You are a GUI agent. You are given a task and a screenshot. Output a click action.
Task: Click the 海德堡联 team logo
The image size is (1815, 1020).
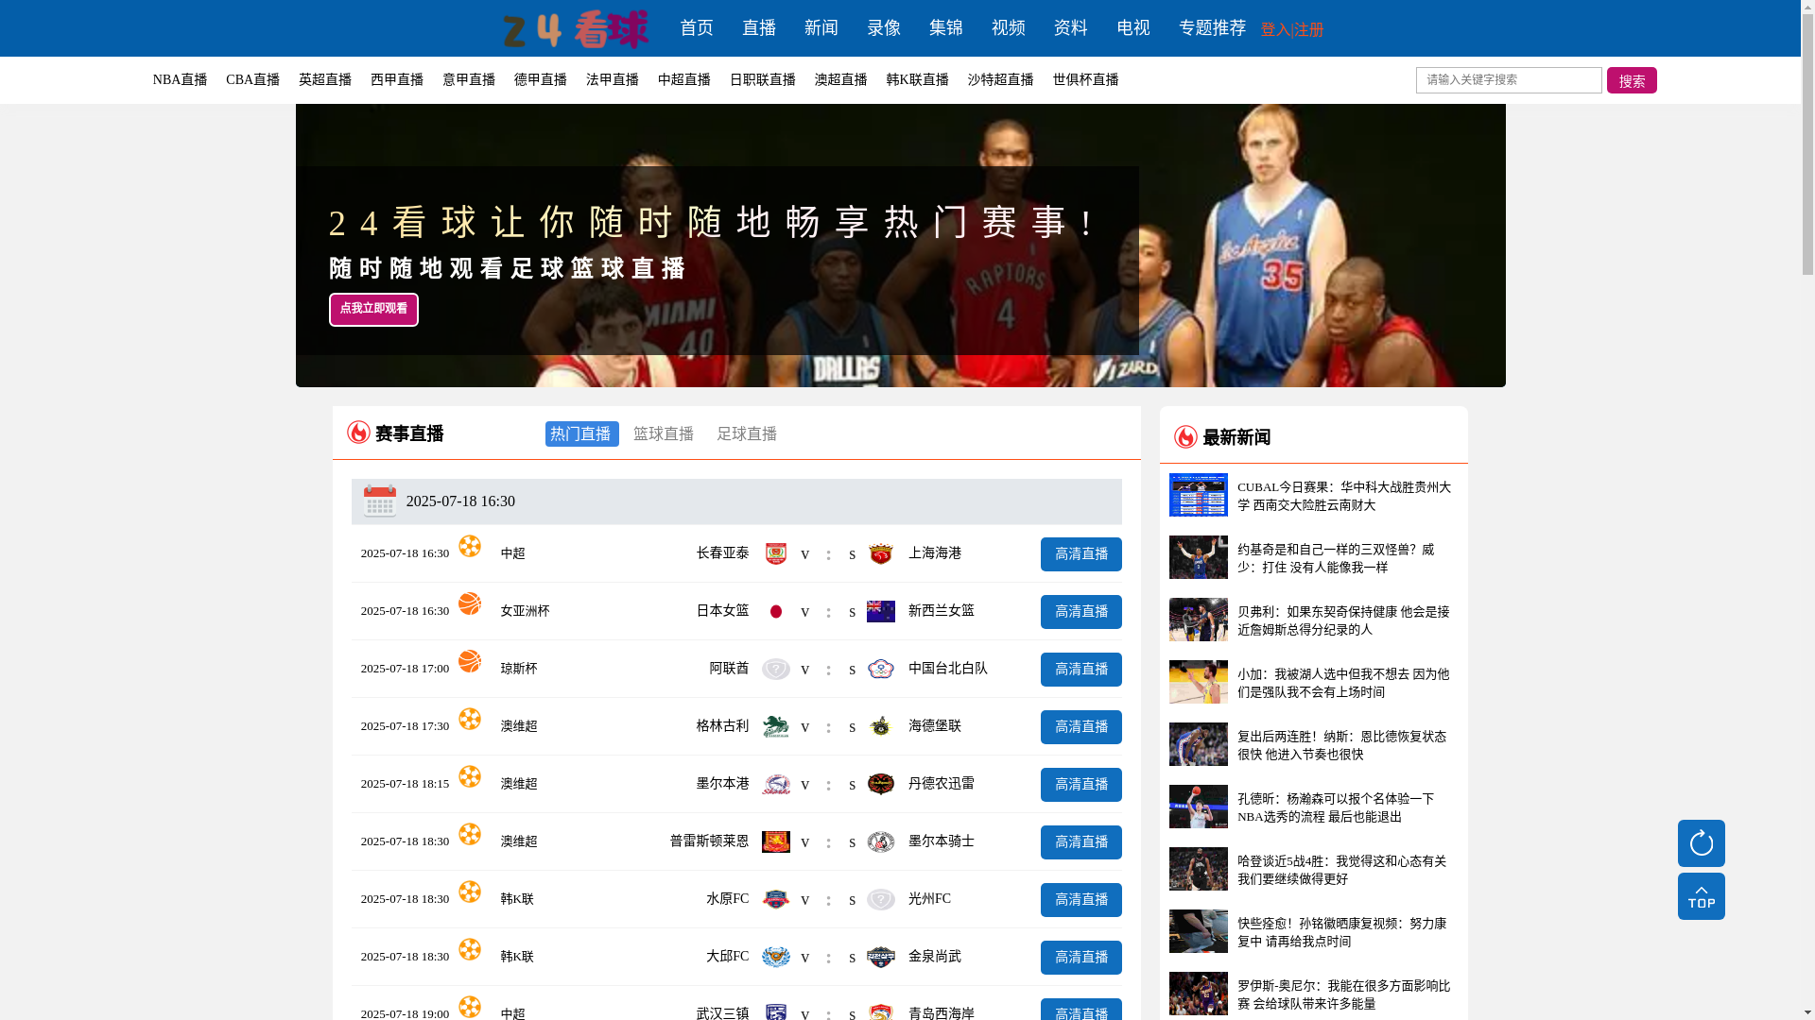click(x=881, y=726)
